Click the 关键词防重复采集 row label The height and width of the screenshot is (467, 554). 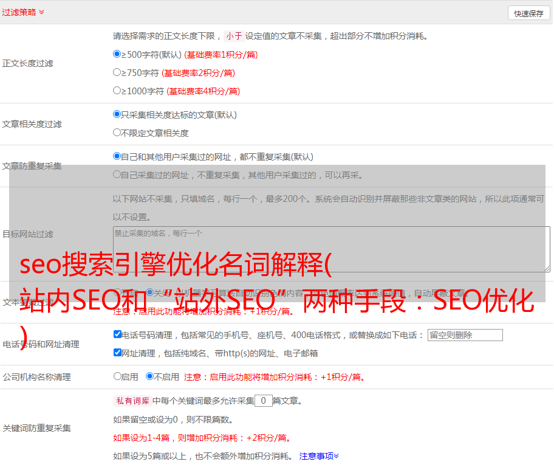36,428
